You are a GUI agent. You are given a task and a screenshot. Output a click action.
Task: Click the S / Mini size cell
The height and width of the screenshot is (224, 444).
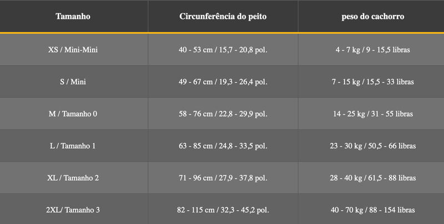click(x=73, y=82)
